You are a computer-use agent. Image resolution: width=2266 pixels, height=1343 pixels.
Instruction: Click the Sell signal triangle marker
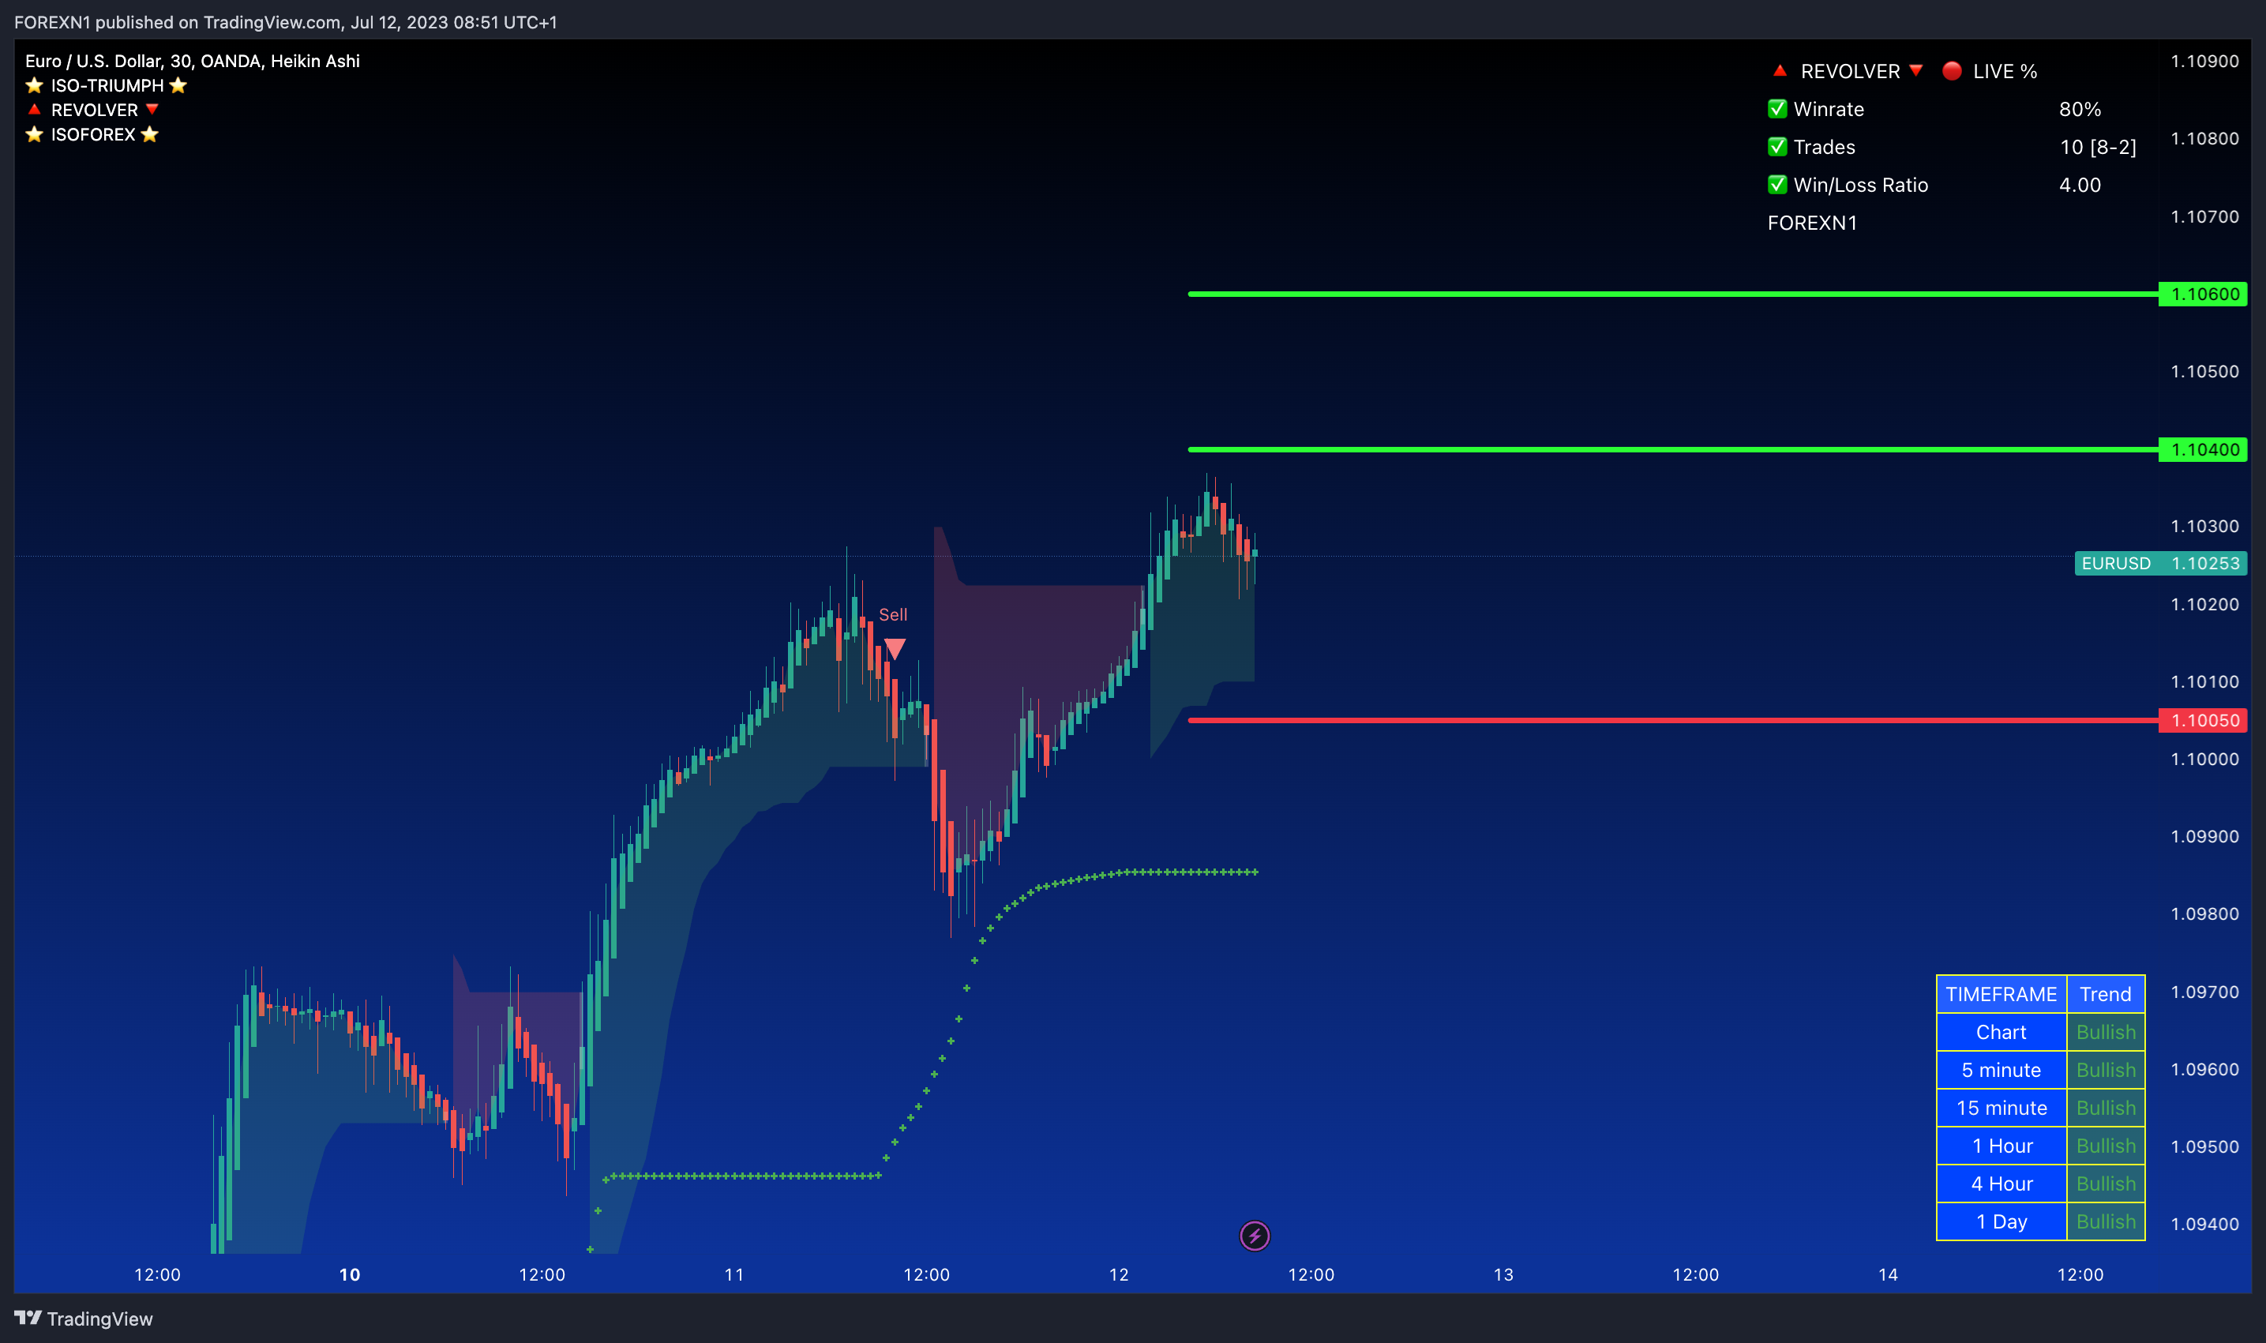point(894,648)
